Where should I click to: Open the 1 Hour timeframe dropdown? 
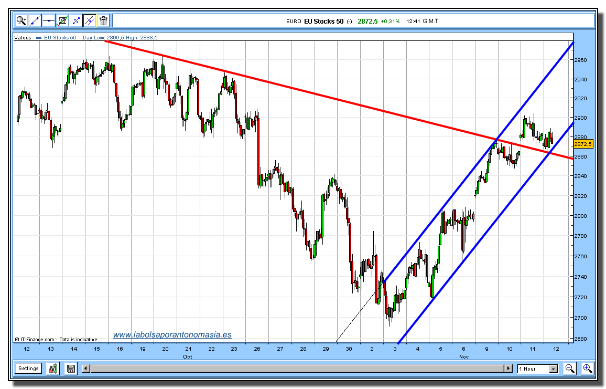pos(538,369)
